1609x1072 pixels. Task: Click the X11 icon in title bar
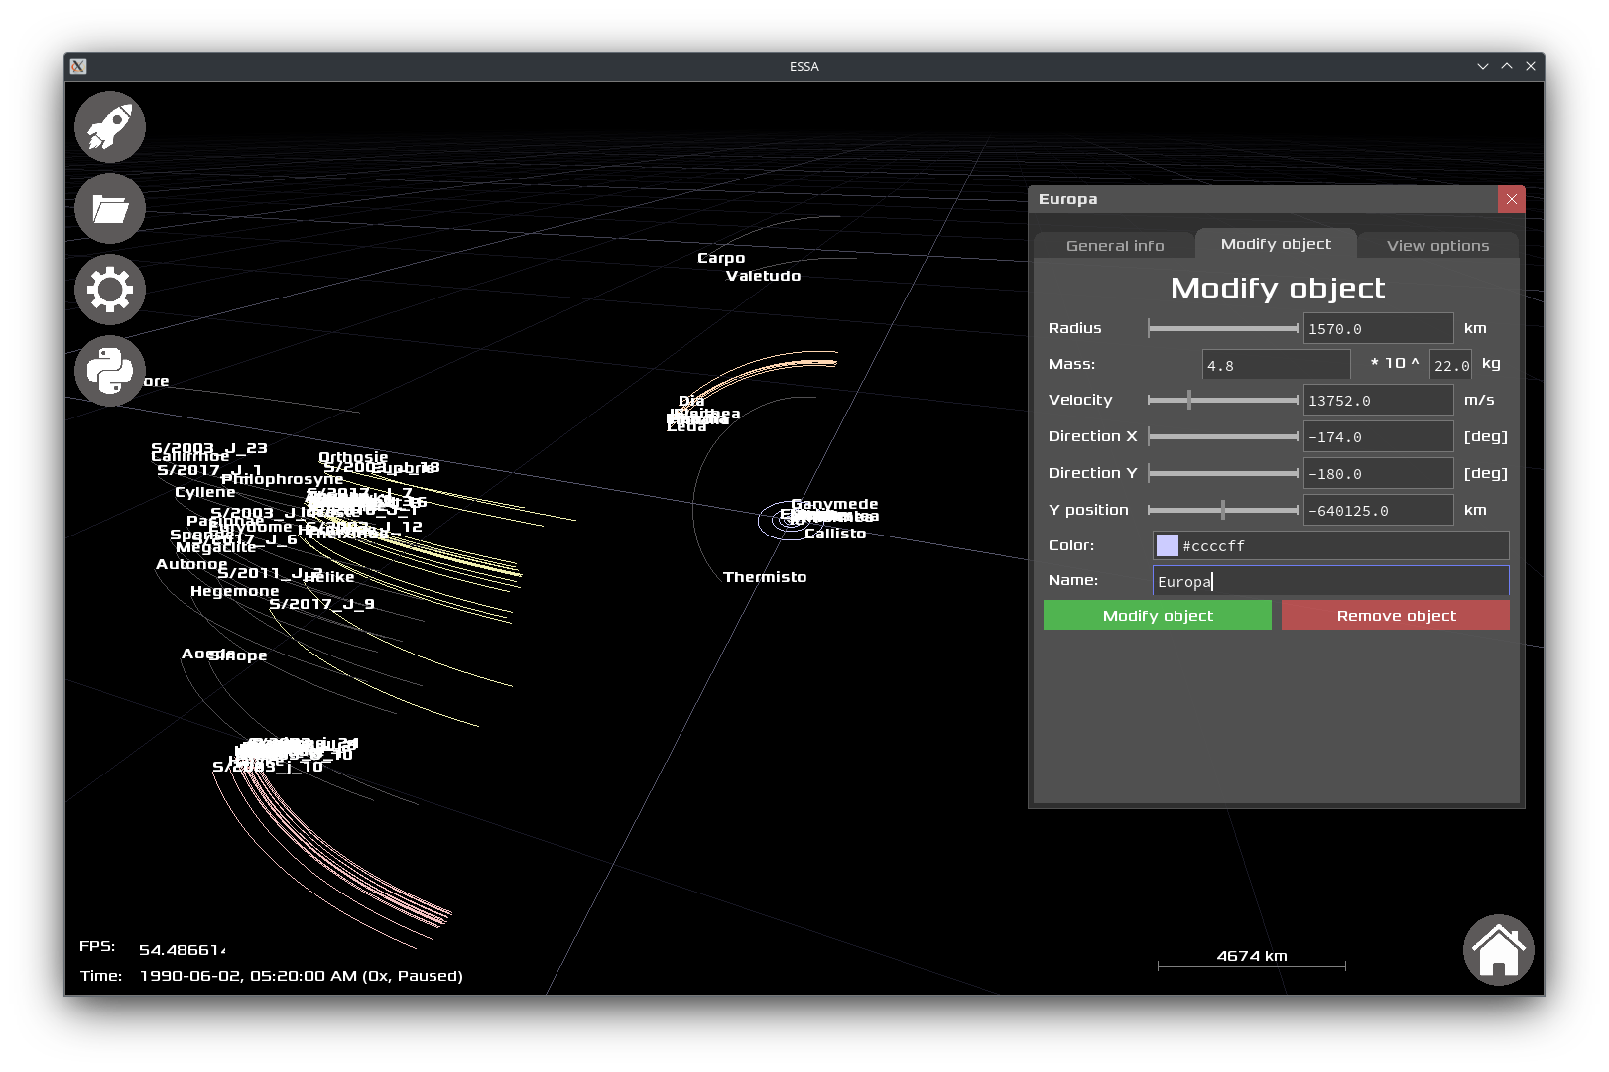(x=78, y=66)
